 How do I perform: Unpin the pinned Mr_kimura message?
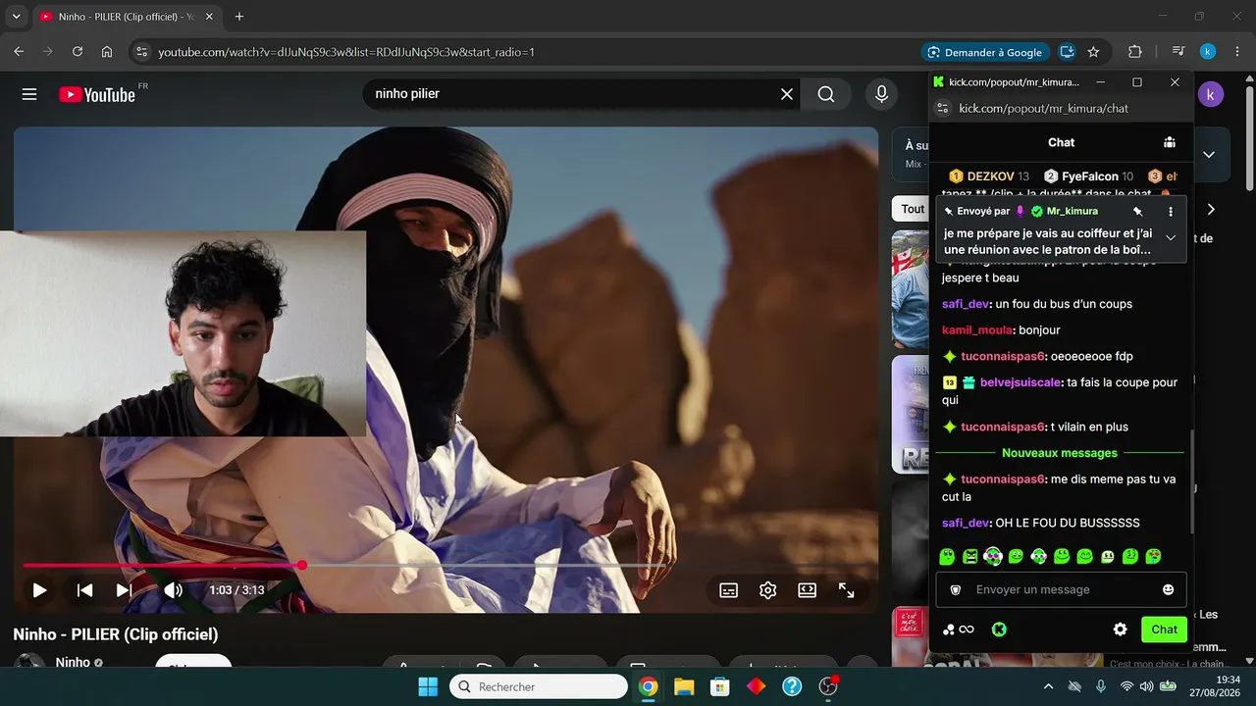click(1138, 211)
